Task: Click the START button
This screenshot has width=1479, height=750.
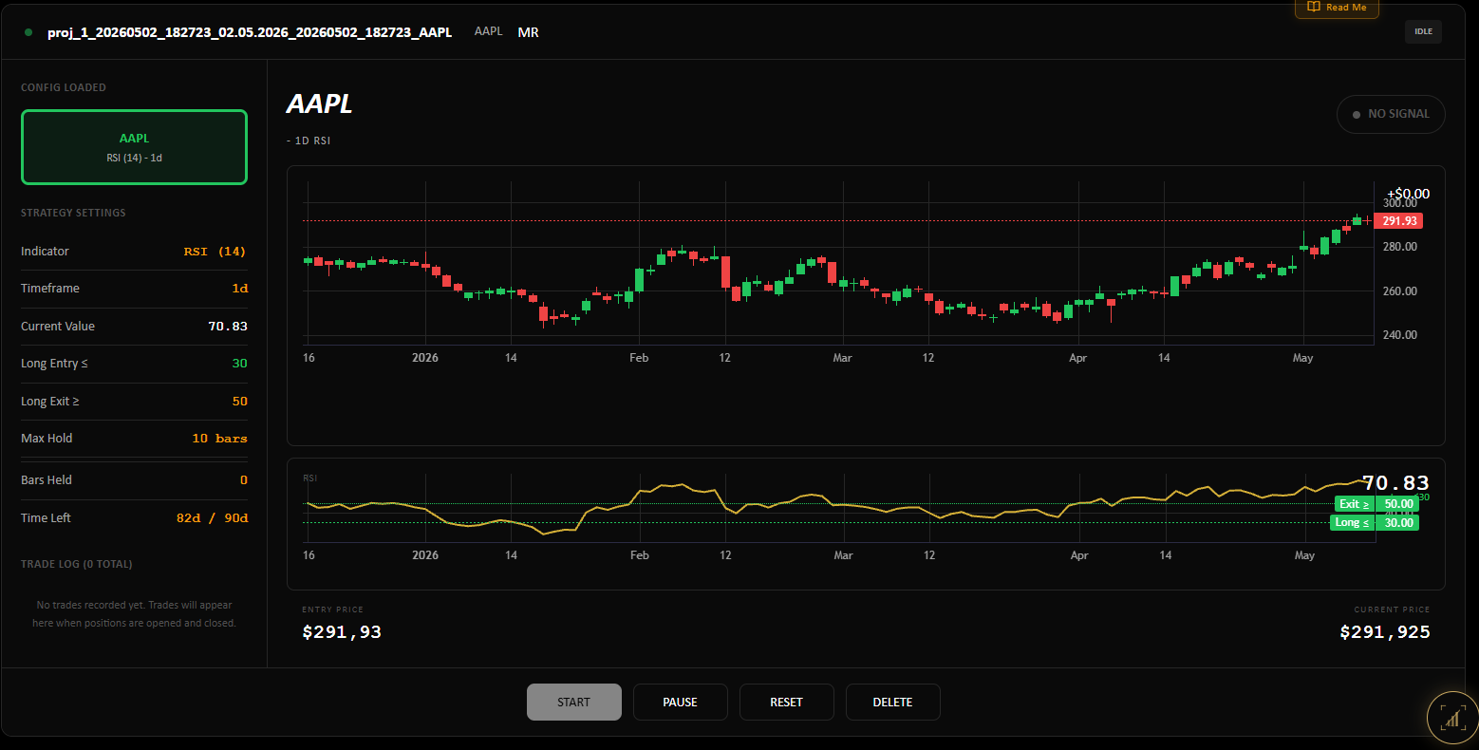Action: (x=574, y=703)
